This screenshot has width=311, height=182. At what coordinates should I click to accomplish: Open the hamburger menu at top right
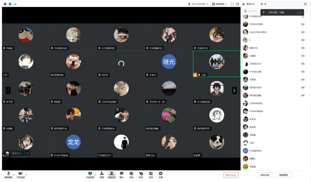pyautogui.click(x=305, y=4)
